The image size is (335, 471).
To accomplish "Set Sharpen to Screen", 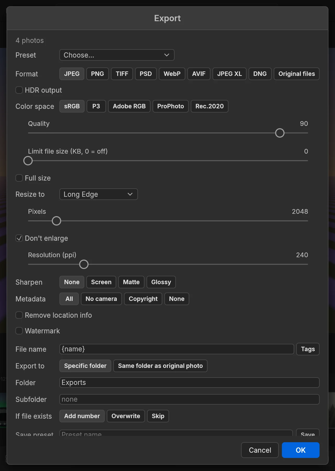I will click(x=101, y=282).
